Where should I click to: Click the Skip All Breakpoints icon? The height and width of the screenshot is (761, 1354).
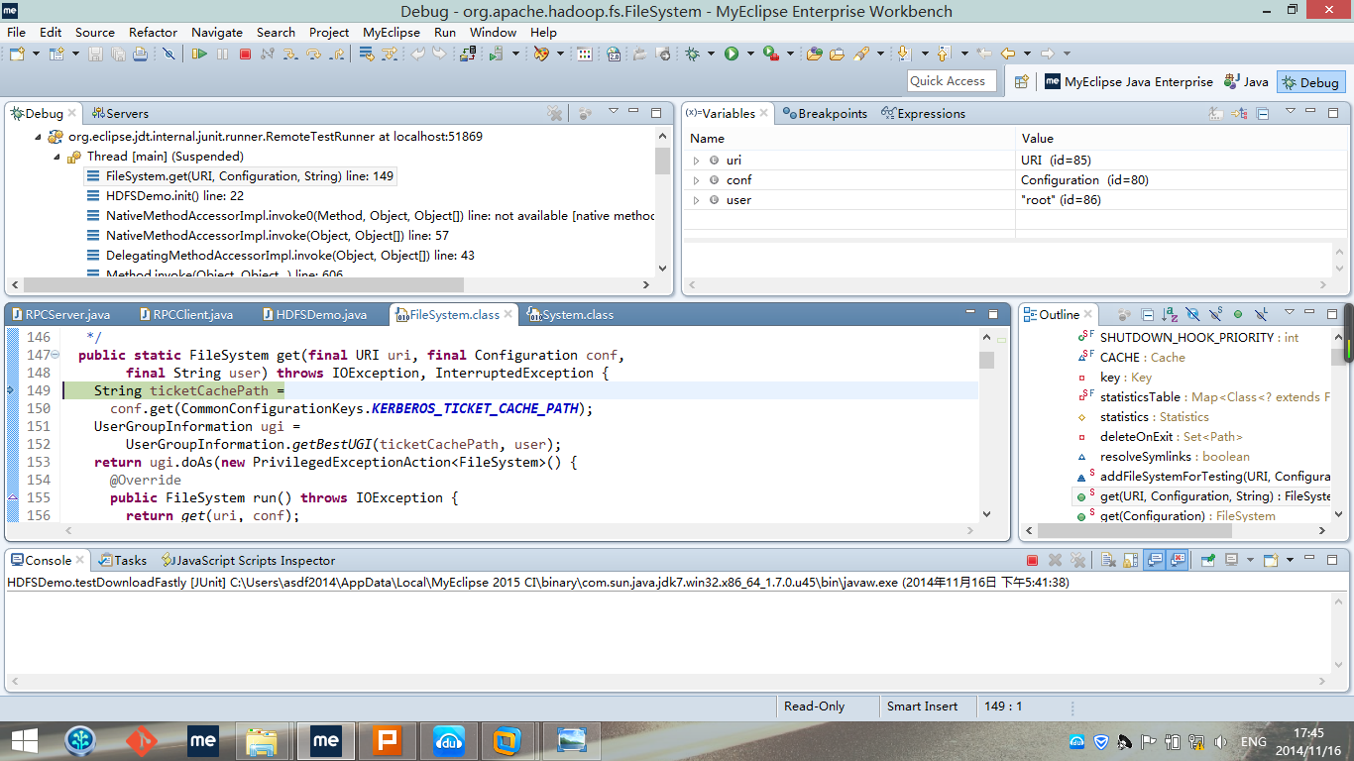click(169, 54)
